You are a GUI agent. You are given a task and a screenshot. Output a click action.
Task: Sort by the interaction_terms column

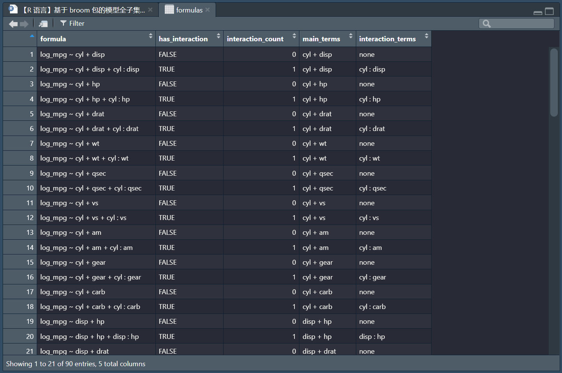point(393,39)
